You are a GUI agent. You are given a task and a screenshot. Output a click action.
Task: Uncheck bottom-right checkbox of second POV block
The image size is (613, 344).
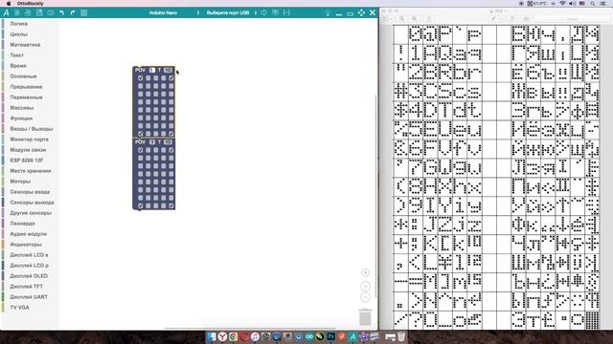pyautogui.click(x=171, y=205)
